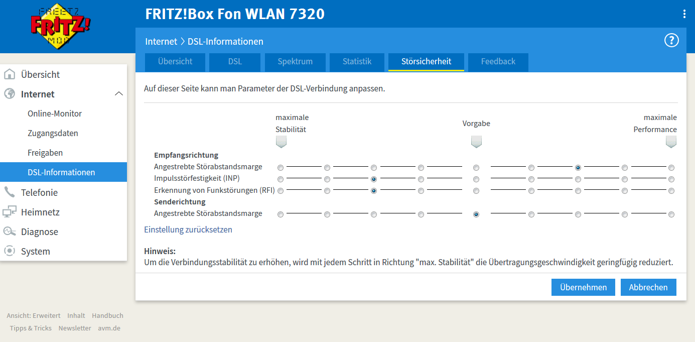Click the maximale Performance marker icon

click(x=671, y=142)
